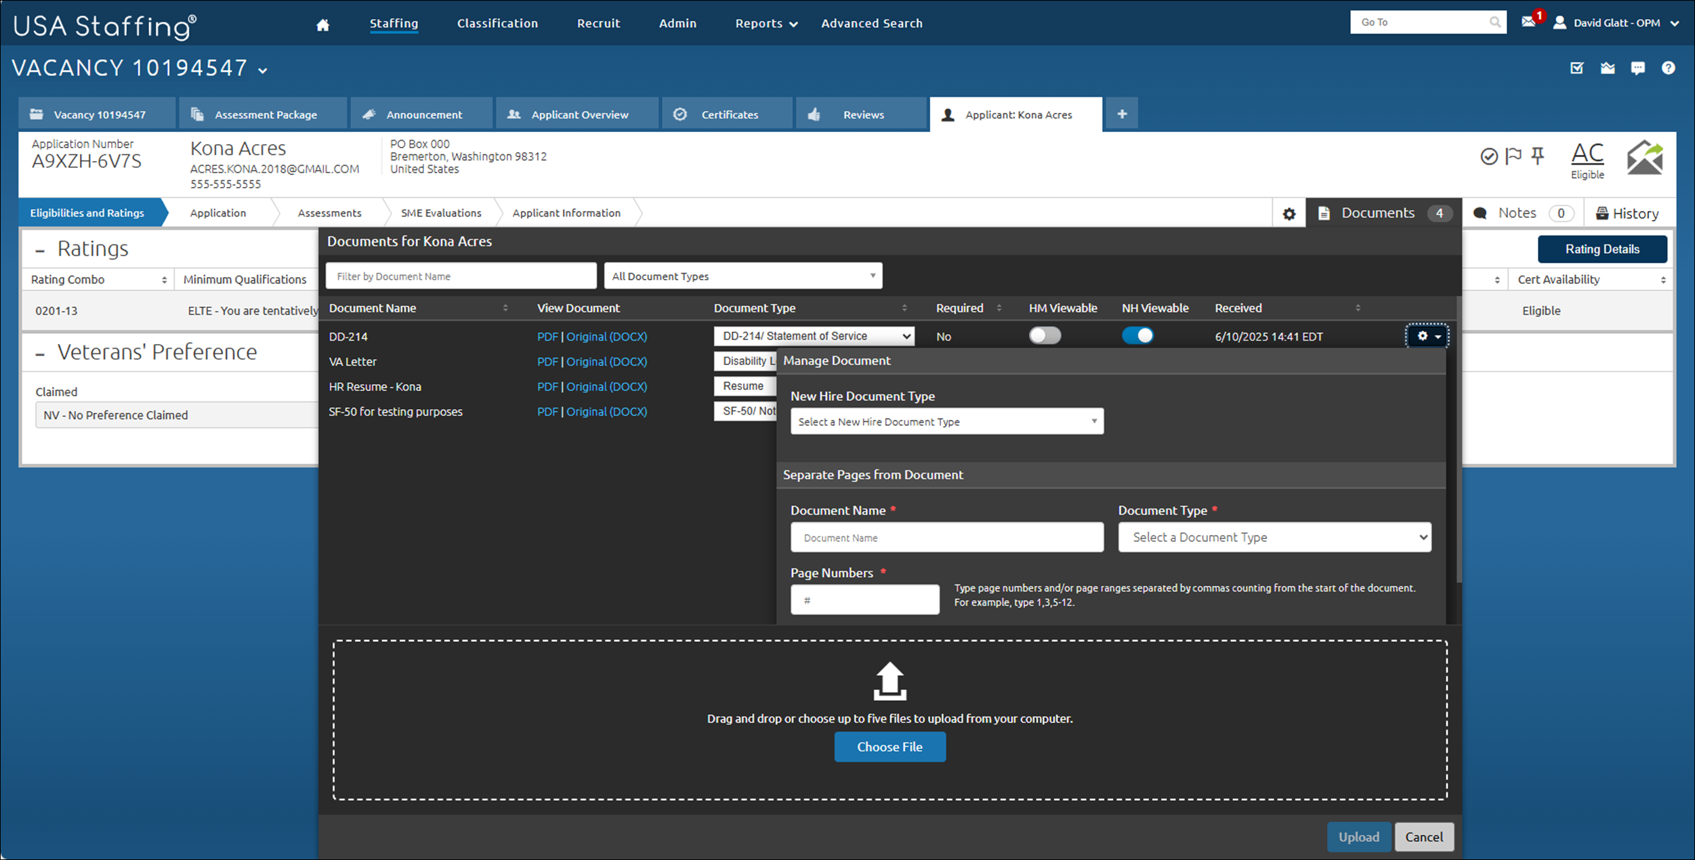Click the check-circle review icon for Kona Acres
The width and height of the screenshot is (1695, 860).
pyautogui.click(x=1488, y=156)
